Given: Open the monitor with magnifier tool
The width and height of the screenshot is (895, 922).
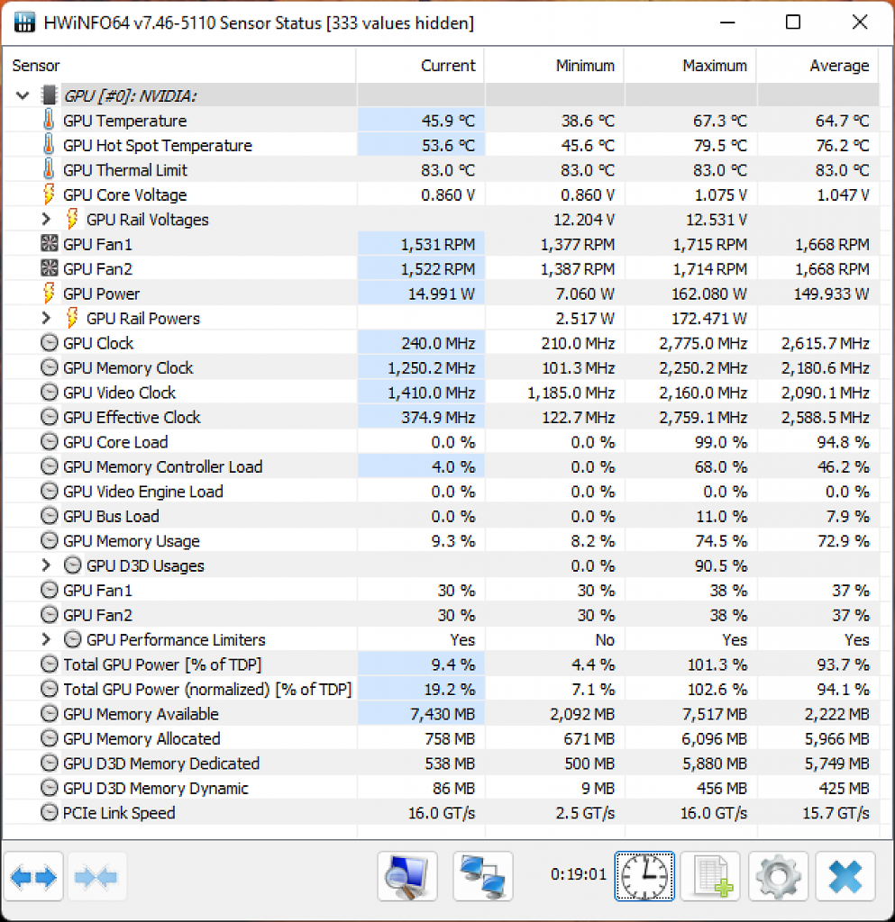Looking at the screenshot, I should [x=407, y=877].
